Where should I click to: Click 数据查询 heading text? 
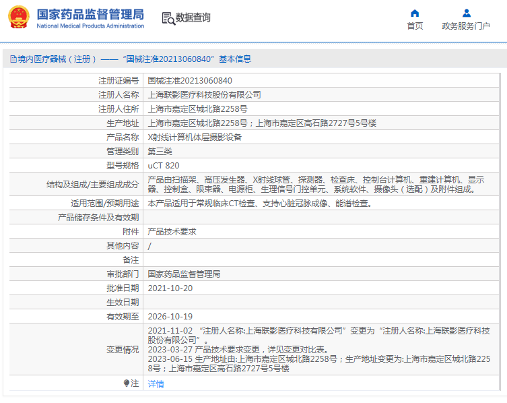click(x=193, y=18)
